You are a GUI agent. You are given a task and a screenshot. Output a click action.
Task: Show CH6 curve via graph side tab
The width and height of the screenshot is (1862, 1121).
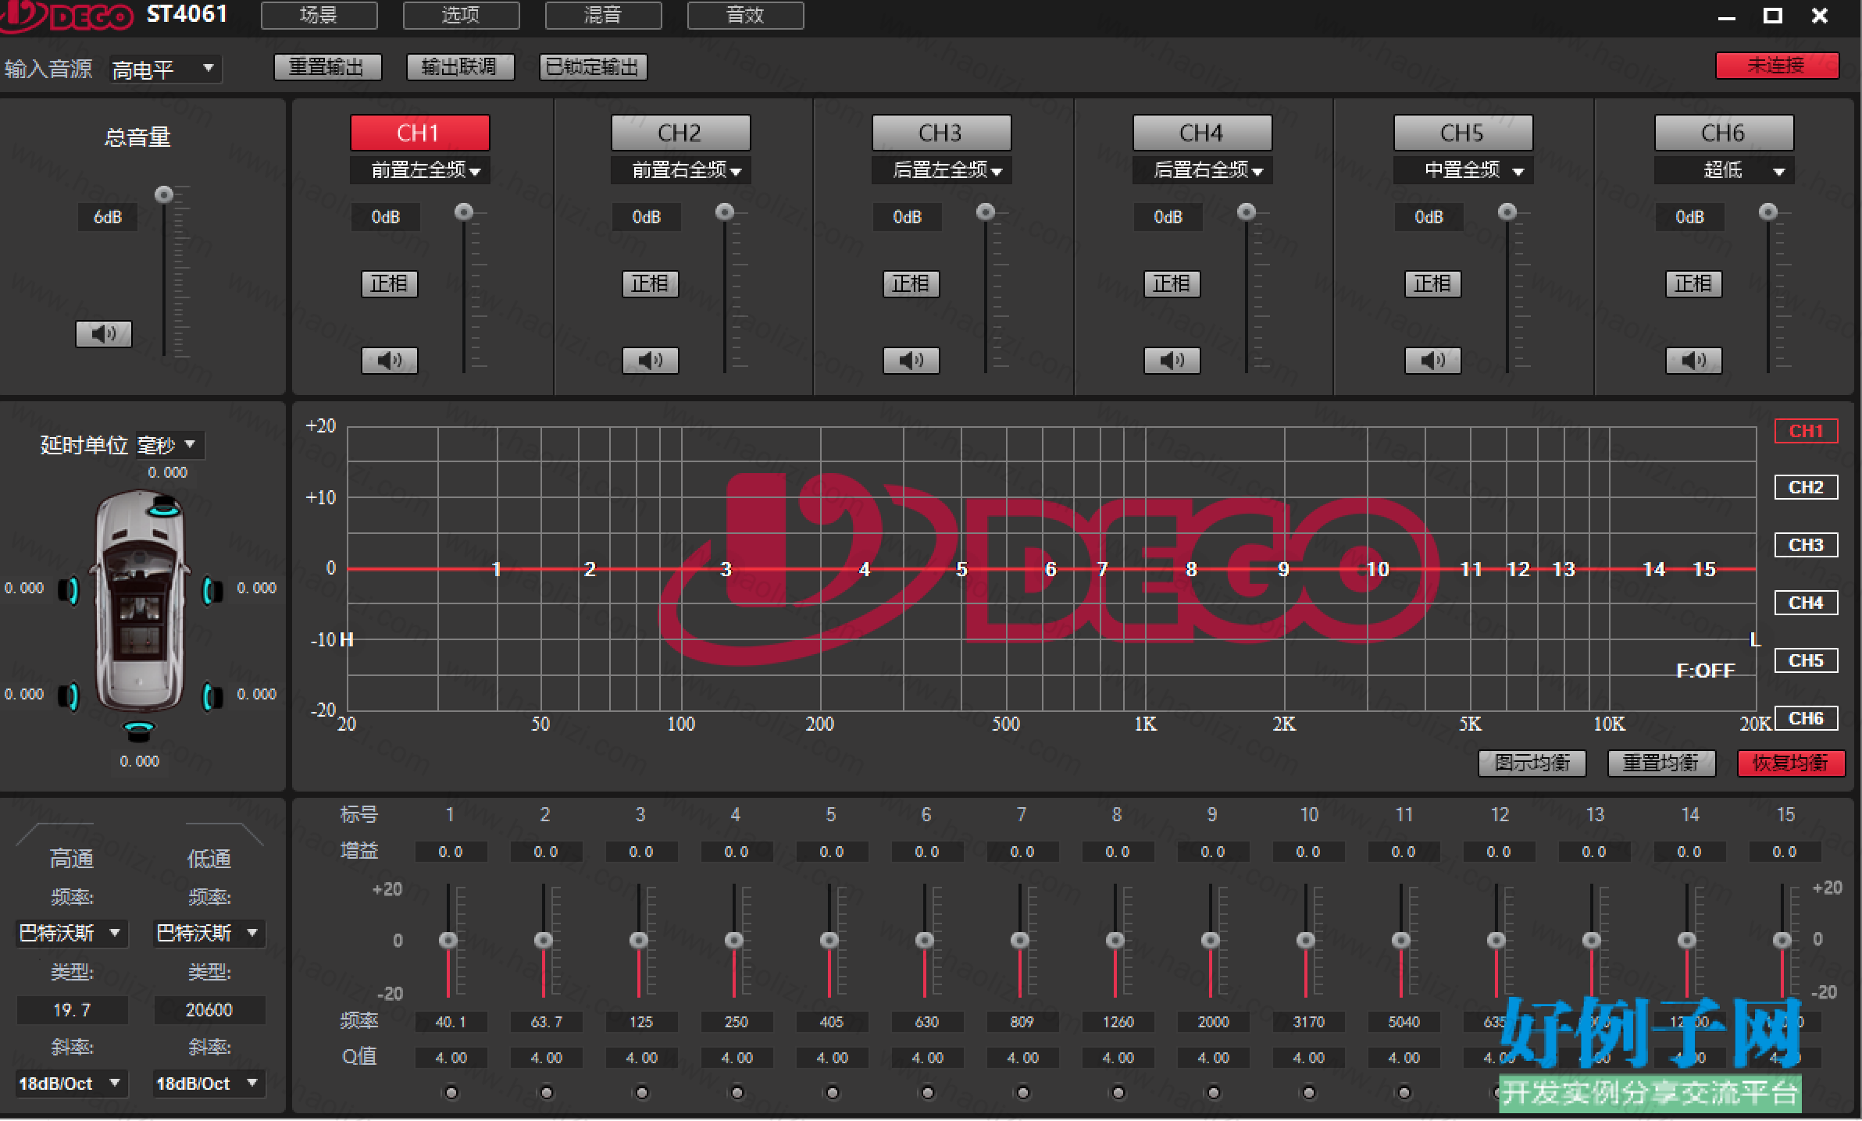point(1807,718)
